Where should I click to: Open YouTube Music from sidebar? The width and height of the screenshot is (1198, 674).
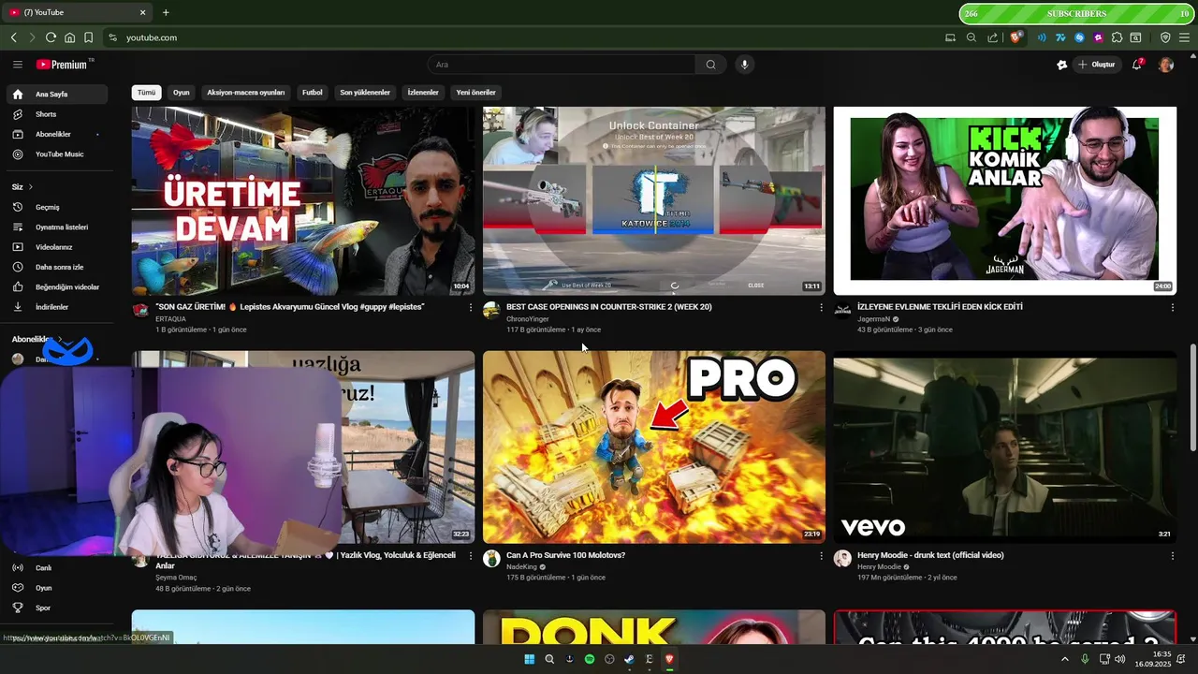click(56, 154)
